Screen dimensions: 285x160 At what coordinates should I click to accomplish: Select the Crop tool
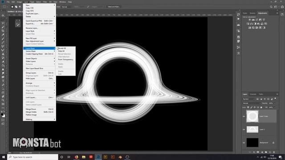tap(3, 31)
